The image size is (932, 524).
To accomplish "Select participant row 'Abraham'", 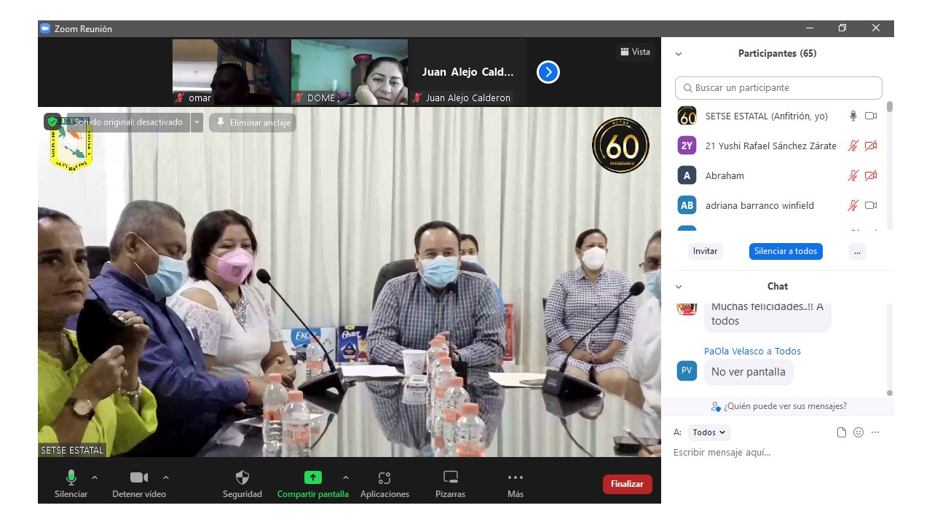I will coord(778,175).
